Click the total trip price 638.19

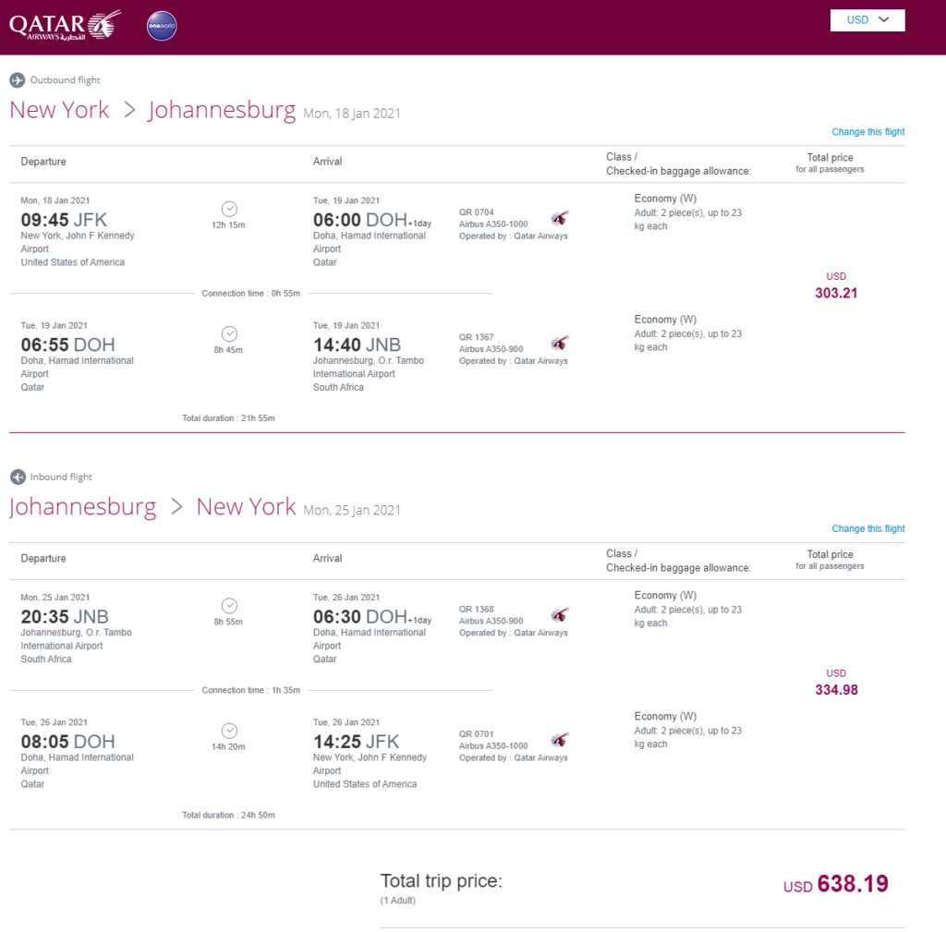point(852,884)
